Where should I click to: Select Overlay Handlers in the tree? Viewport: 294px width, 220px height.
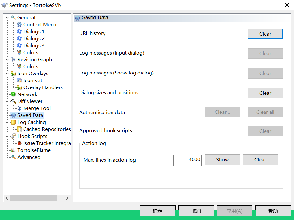[x=43, y=87]
